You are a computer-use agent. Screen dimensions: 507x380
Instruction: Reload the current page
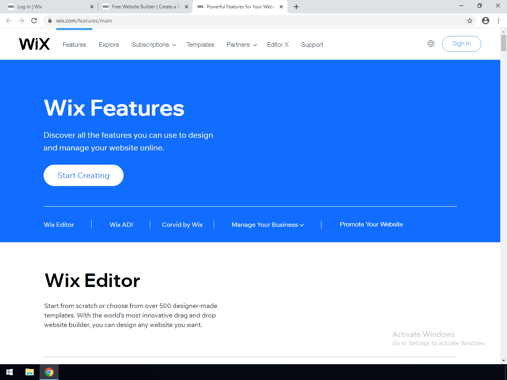point(34,21)
